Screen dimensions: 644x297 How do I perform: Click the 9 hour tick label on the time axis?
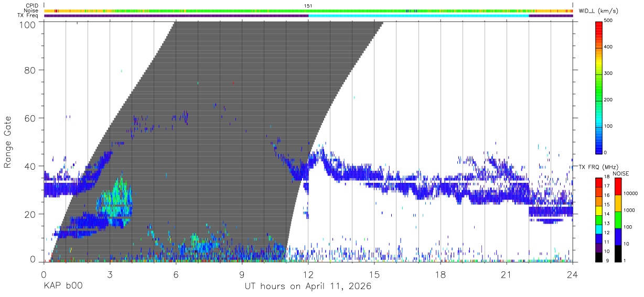[x=242, y=274]
